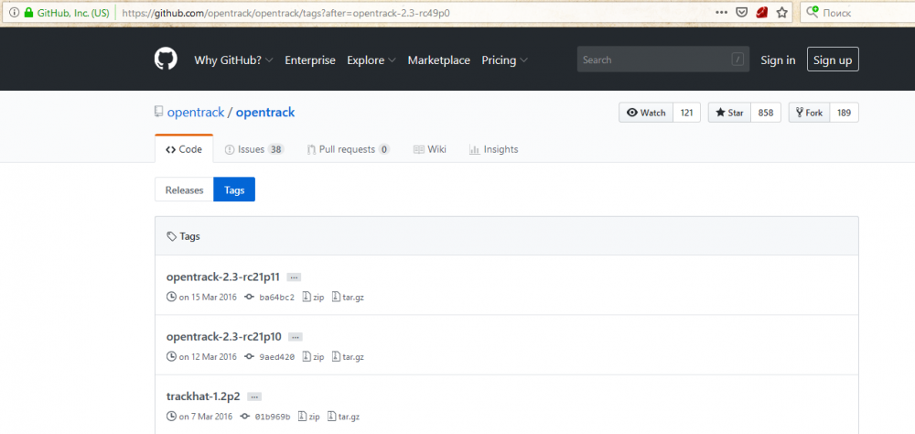The width and height of the screenshot is (915, 434).
Task: Click the Fork button
Action: point(810,113)
